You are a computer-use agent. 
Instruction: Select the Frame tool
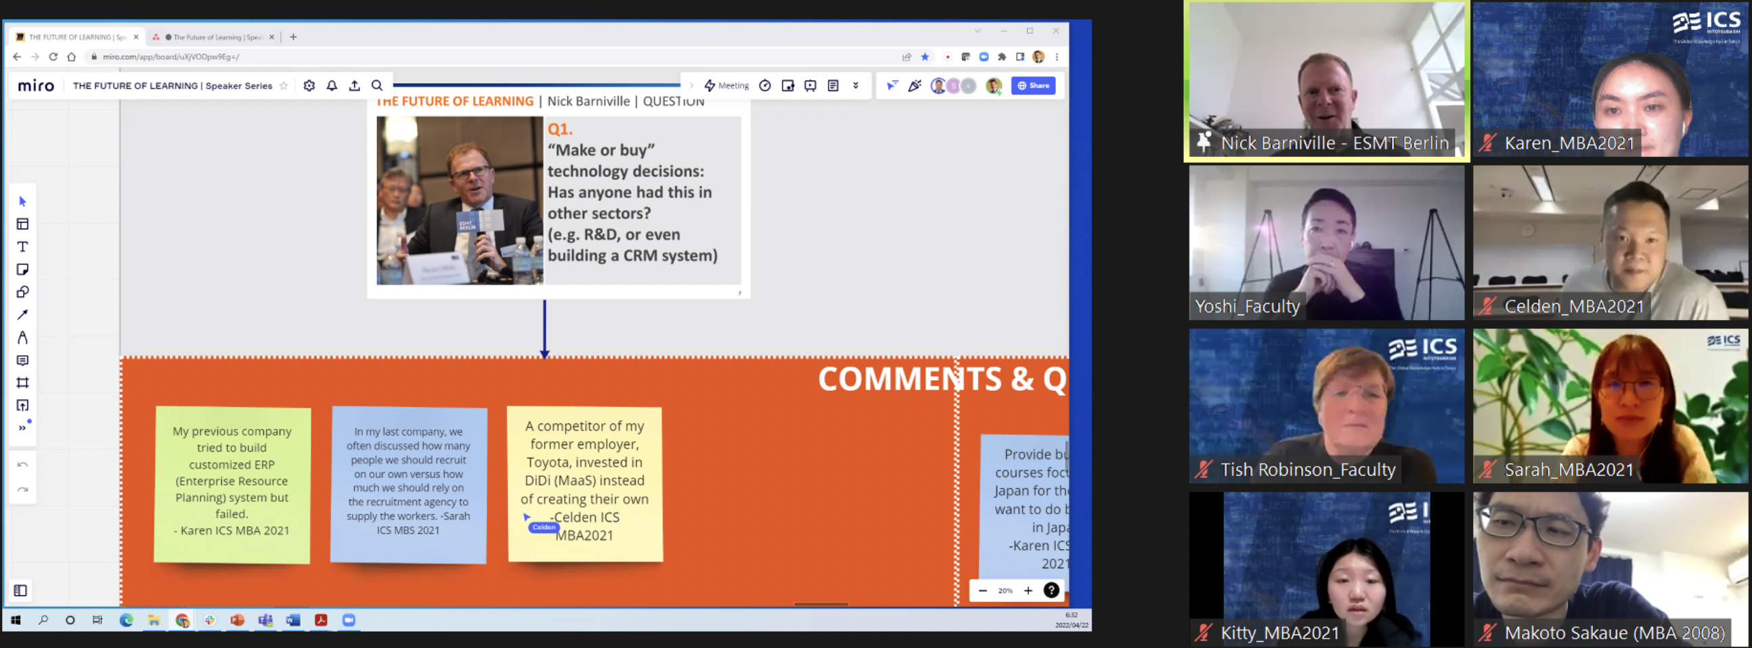22,382
